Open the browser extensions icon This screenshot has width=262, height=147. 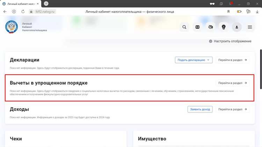248,12
